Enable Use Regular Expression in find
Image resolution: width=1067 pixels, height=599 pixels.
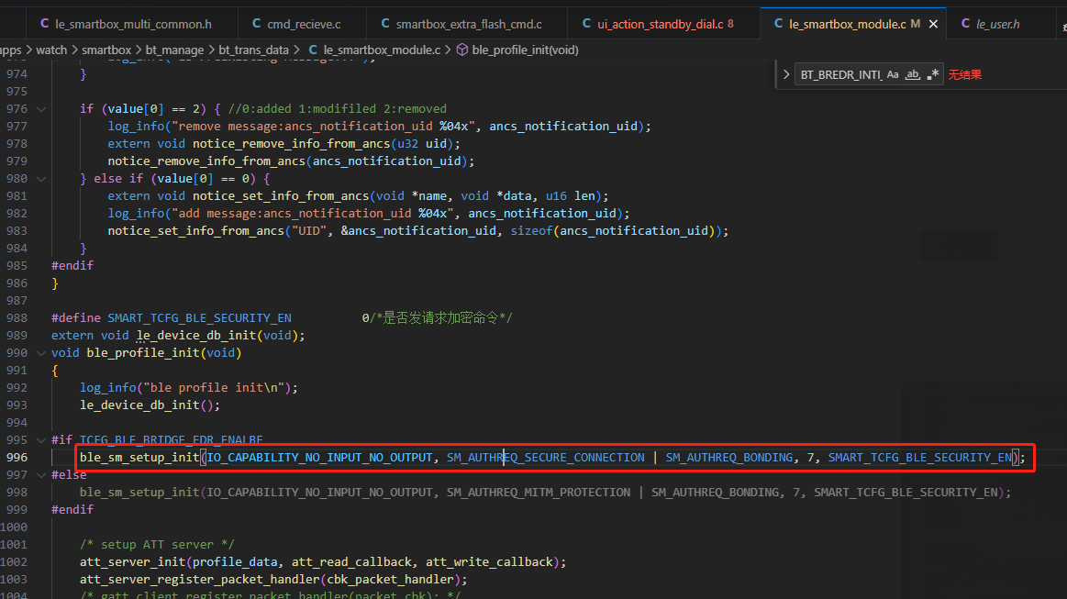[933, 75]
